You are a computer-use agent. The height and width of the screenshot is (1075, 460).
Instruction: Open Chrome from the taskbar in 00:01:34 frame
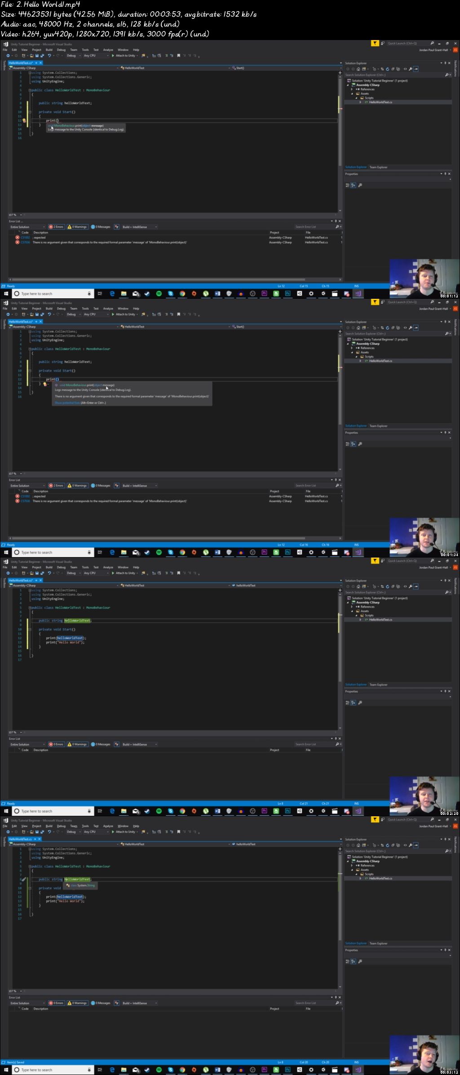tap(182, 552)
